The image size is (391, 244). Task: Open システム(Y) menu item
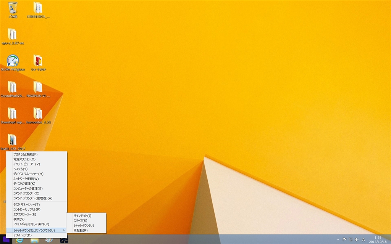point(37,169)
